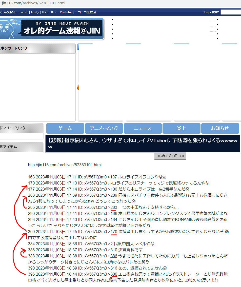This screenshot has height=287, width=241.
Task: Open the RSS feed link
Action: [x=45, y=12]
